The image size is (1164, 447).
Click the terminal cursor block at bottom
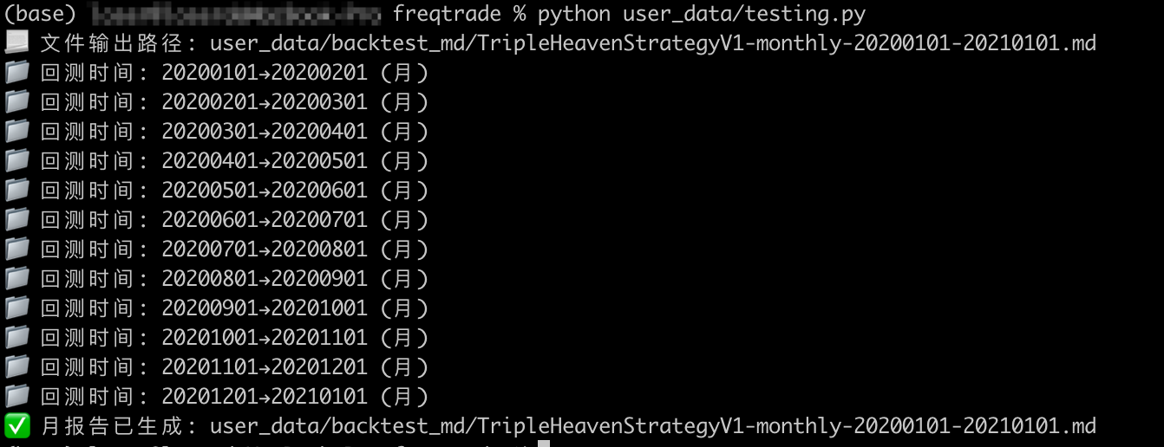pyautogui.click(x=544, y=443)
